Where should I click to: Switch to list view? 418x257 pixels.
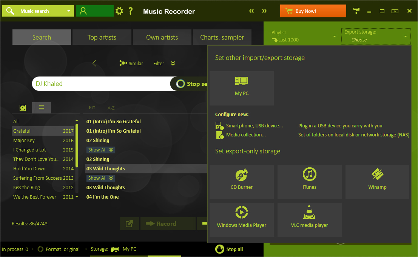(42, 108)
